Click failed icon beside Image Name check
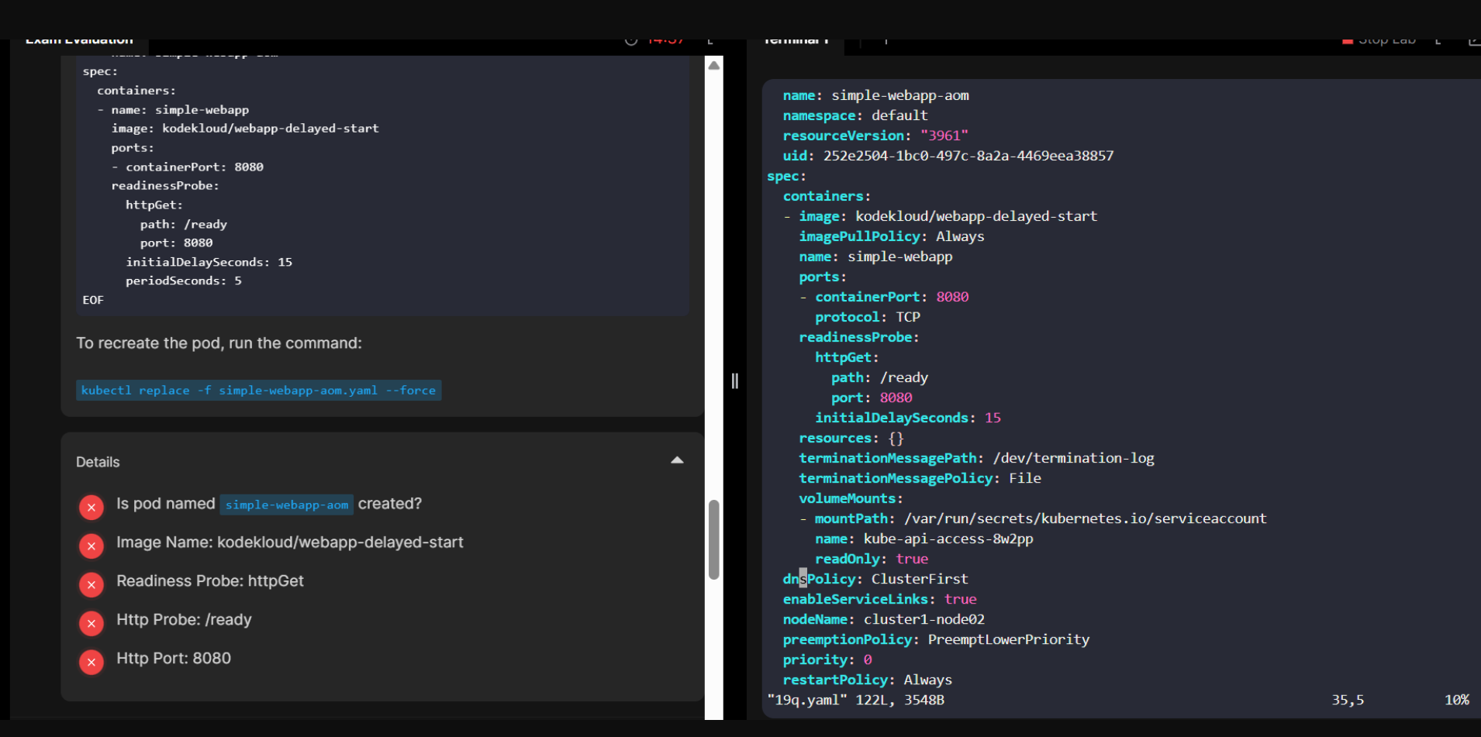1481x737 pixels. tap(91, 546)
